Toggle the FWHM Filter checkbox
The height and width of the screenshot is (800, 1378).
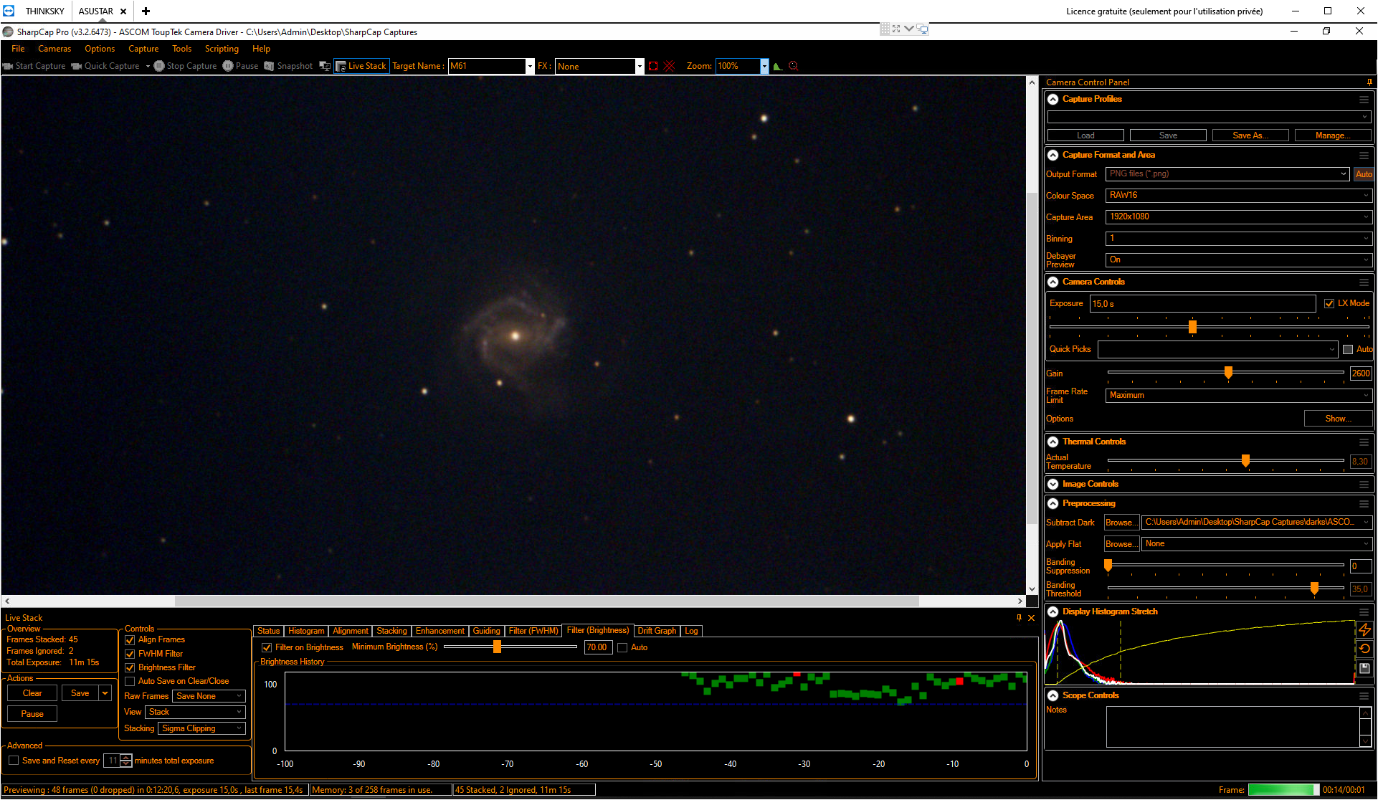pos(130,654)
